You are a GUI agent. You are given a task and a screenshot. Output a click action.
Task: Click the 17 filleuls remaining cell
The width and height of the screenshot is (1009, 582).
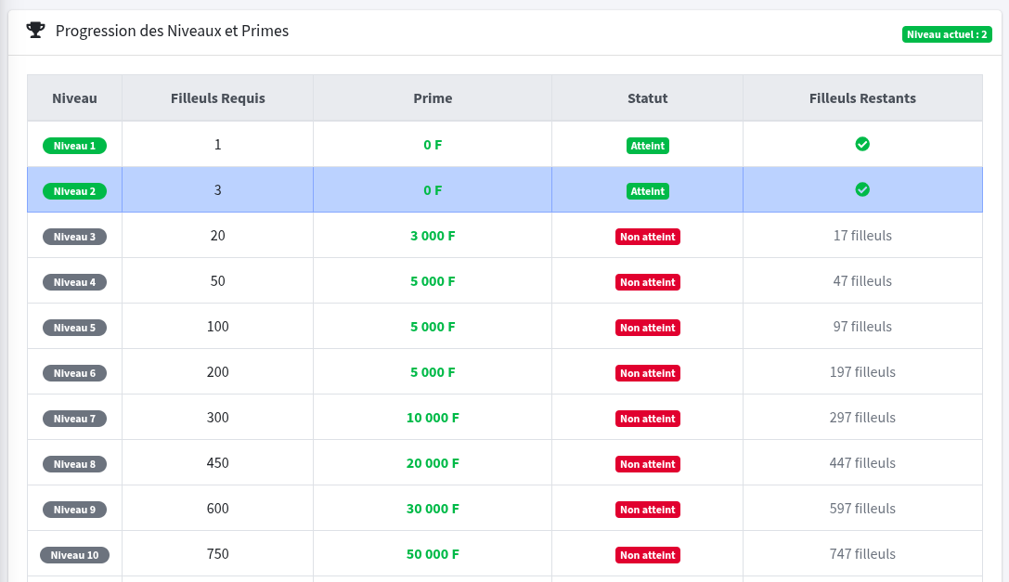(x=862, y=236)
